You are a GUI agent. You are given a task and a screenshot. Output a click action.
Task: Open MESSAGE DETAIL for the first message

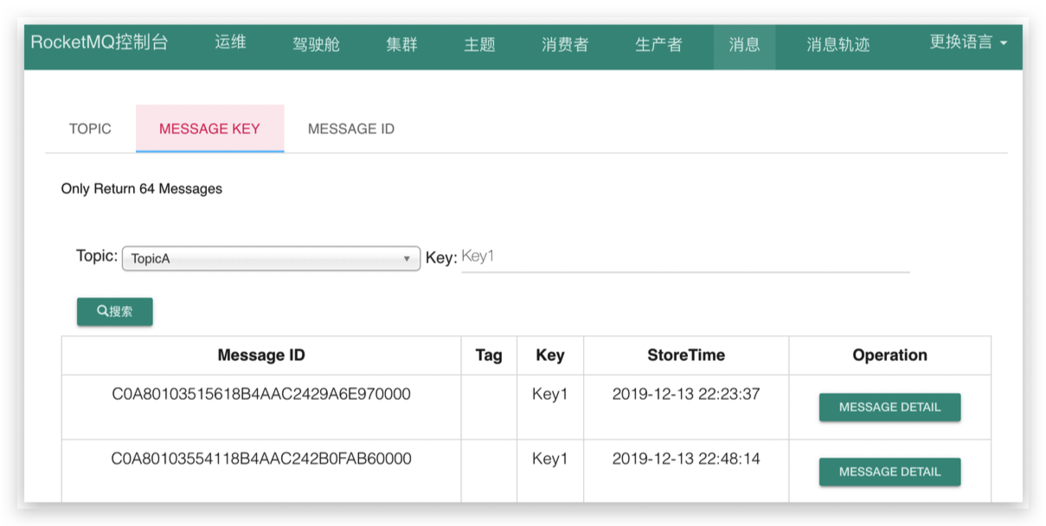pos(889,407)
